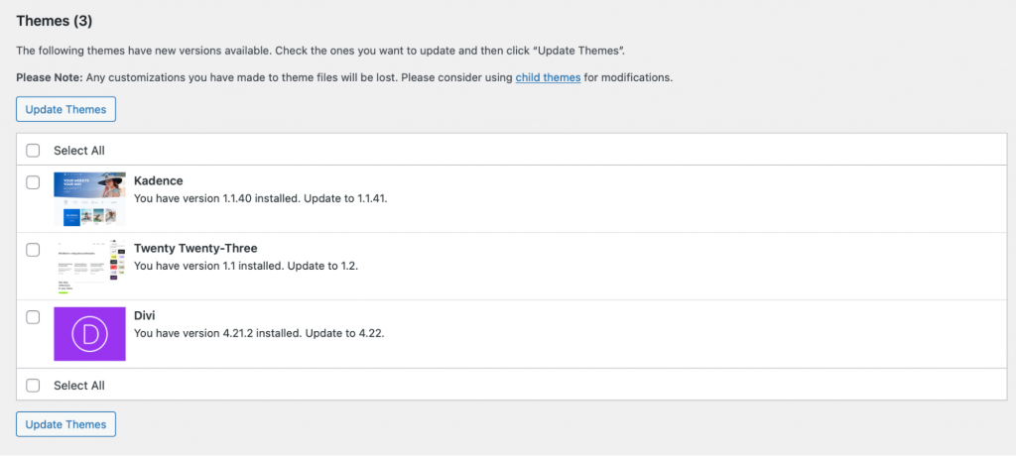The image size is (1016, 456).
Task: Click the Kadence version 1.1.41 update text
Action: click(x=260, y=197)
